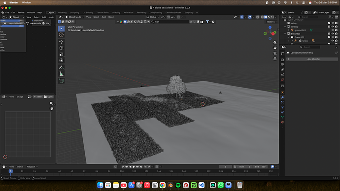
Task: Click the outliner Search field
Action: pyautogui.click(x=307, y=17)
